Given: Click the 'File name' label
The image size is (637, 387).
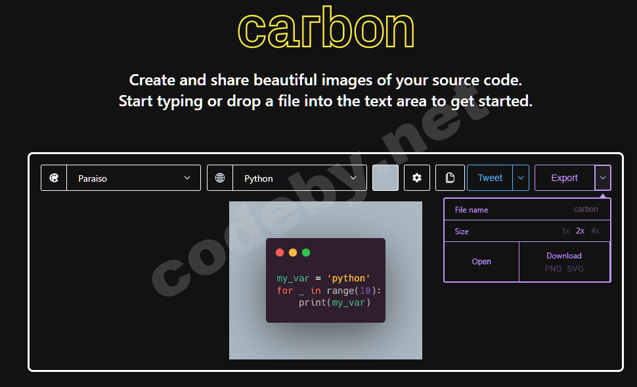Looking at the screenshot, I should pyautogui.click(x=472, y=210).
